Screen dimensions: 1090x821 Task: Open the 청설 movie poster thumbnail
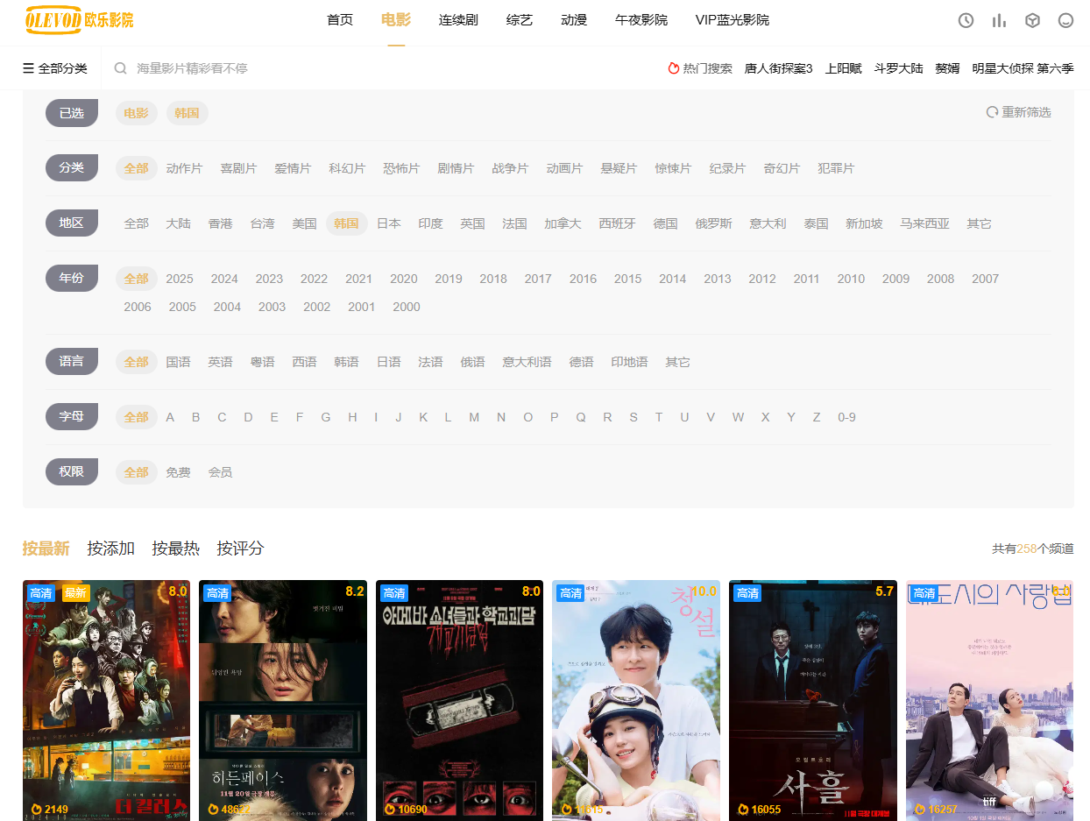click(x=635, y=699)
